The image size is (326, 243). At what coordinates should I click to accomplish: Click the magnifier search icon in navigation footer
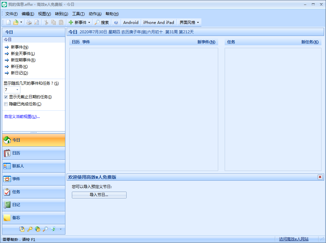pos(45,229)
